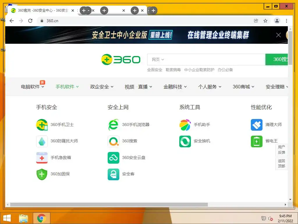Expand the 手机软件 navigation menu
The width and height of the screenshot is (298, 224).
click(67, 87)
